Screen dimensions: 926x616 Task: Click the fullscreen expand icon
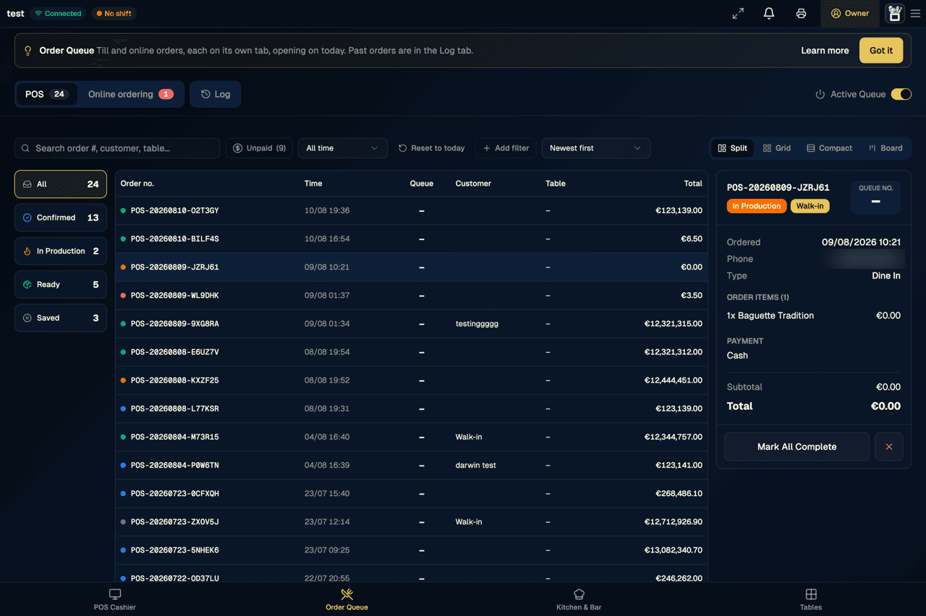pos(738,13)
